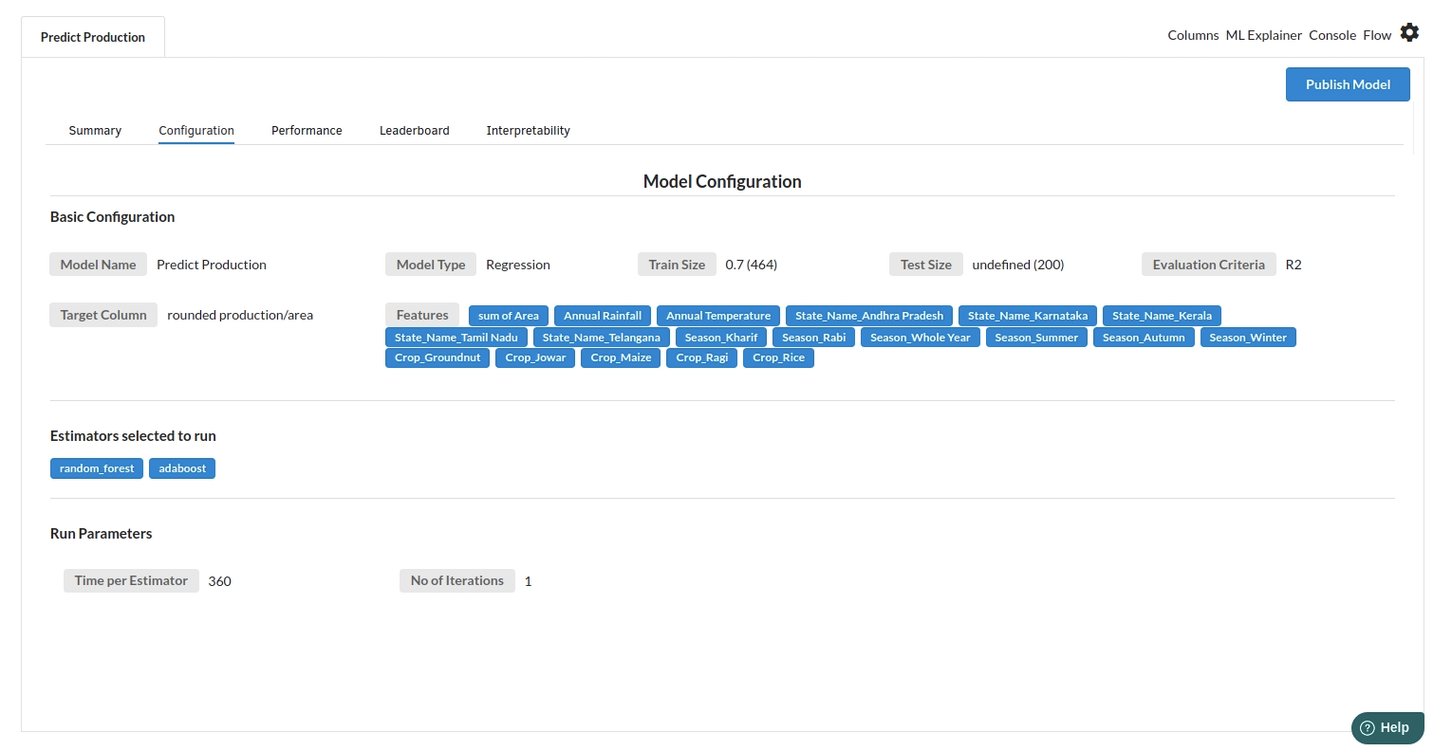Click the adaboost estimator tag
Viewport: 1452px width, 751px height.
click(x=182, y=468)
